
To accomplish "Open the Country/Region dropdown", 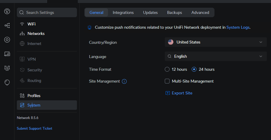I will [216, 42].
